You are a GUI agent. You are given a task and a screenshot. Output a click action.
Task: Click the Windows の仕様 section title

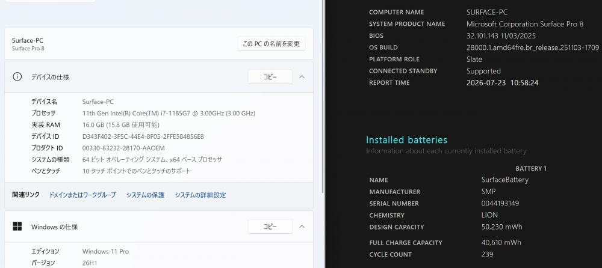[x=55, y=227]
